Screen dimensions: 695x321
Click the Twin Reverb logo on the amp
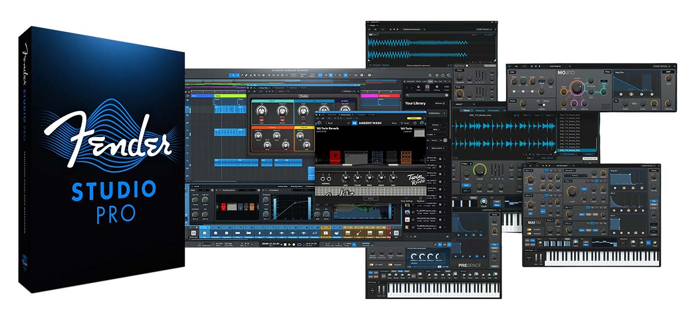pos(416,179)
